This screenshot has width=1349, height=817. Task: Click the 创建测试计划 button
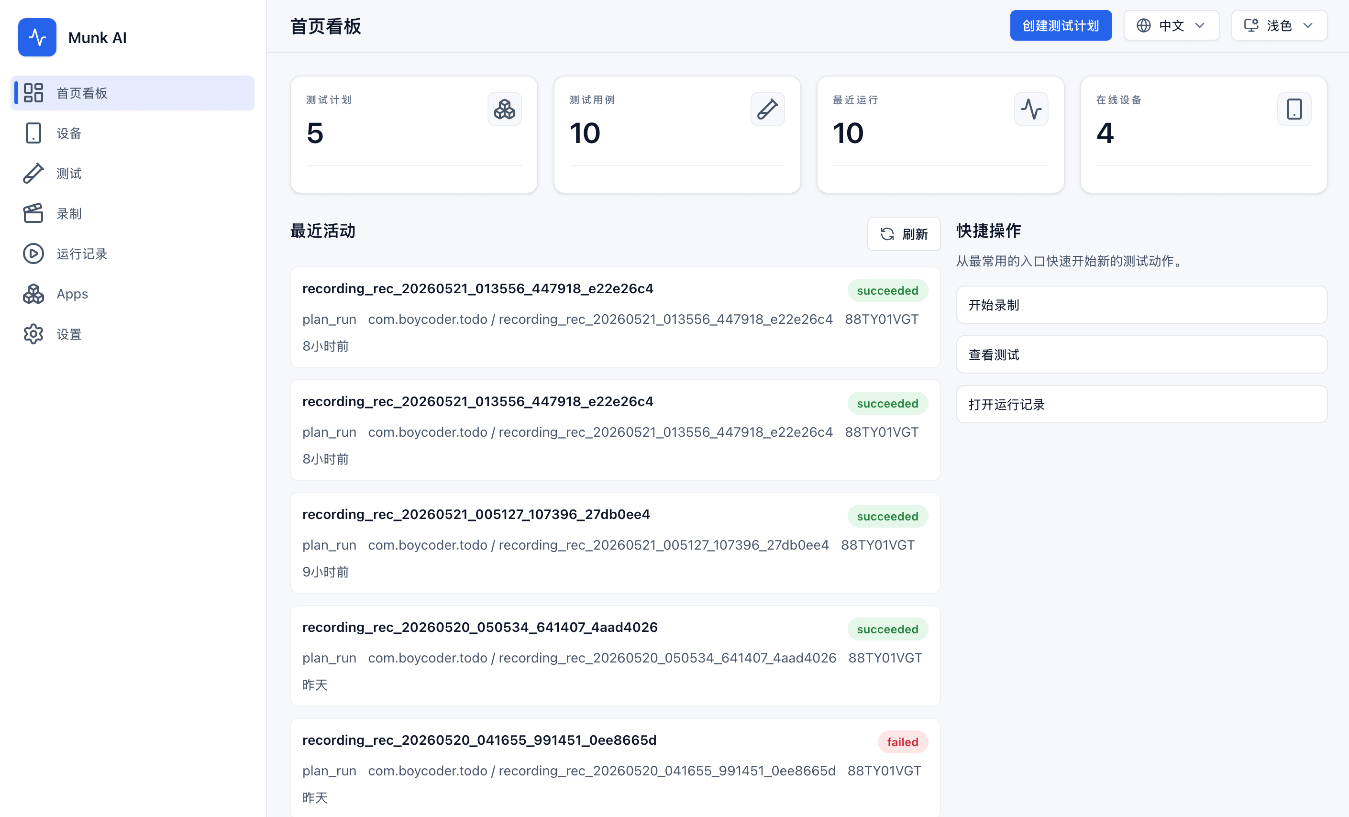(1061, 26)
